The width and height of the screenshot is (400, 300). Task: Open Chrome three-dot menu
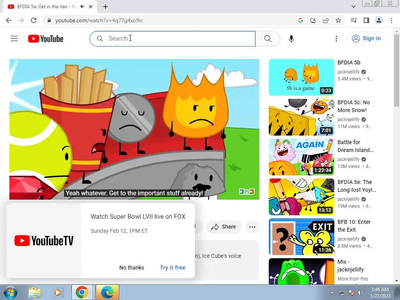(391, 20)
